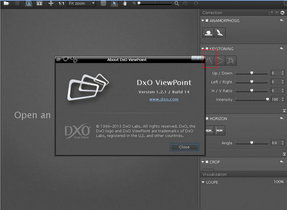Screen dimensions: 287x210
Task: Select force horizontal parallels keystoning tool
Action: pyautogui.click(x=220, y=61)
